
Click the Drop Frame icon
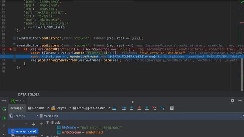click(x=154, y=108)
